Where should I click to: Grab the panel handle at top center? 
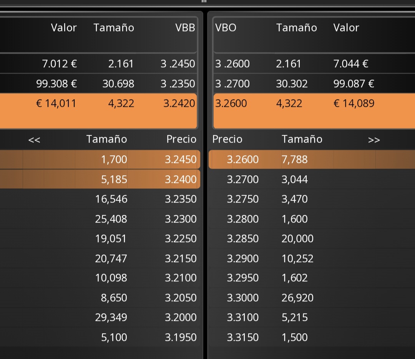[204, 1]
